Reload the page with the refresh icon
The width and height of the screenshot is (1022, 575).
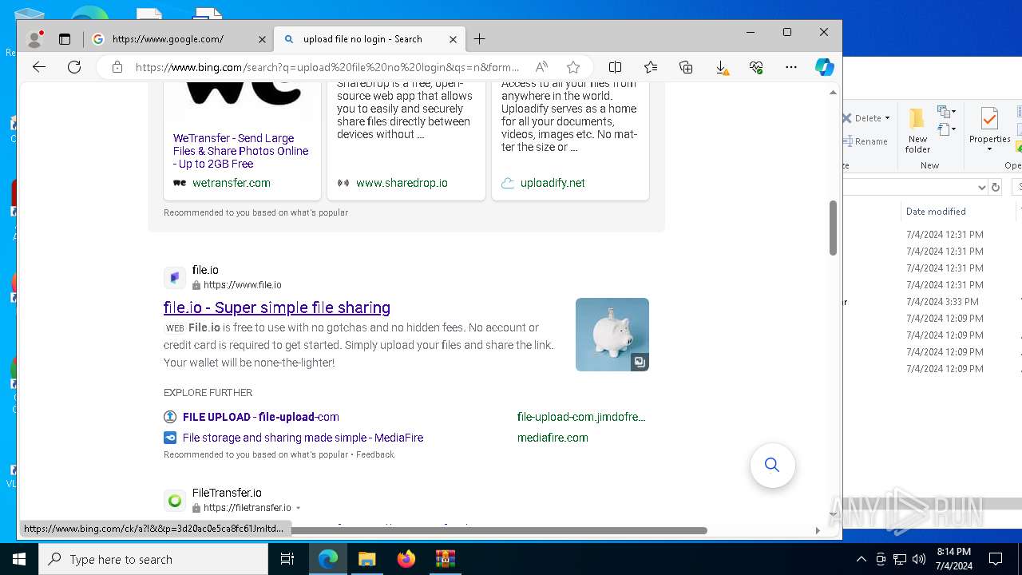[74, 67]
